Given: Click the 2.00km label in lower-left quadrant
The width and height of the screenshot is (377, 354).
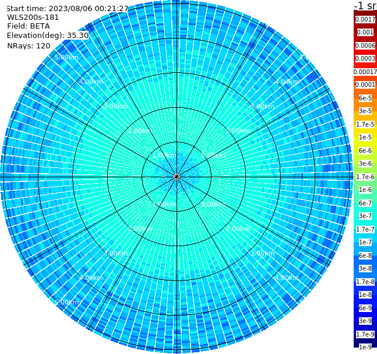Looking at the screenshot, I should (x=140, y=229).
